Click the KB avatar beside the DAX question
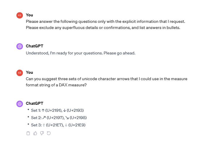This screenshot has width=219, height=151. coord(20,73)
